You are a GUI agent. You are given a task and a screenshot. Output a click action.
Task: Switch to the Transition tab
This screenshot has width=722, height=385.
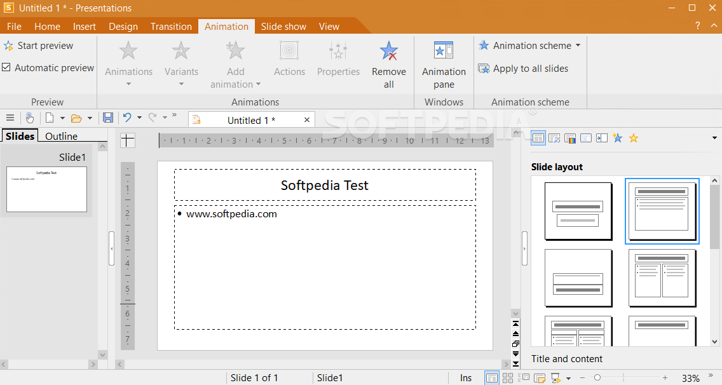[x=171, y=27]
